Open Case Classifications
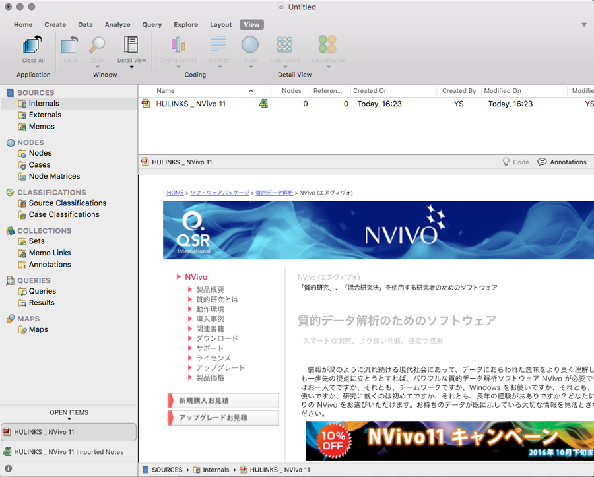The width and height of the screenshot is (594, 477). pos(63,214)
